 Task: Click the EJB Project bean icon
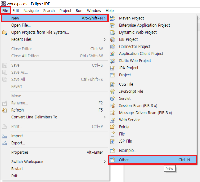coord(112,39)
